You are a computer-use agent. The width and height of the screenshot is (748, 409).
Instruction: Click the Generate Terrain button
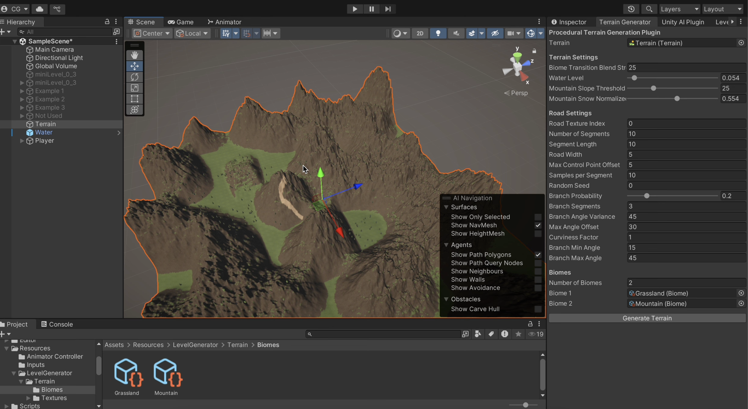point(647,318)
